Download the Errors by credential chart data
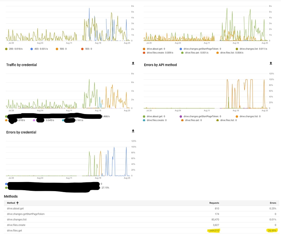This screenshot has width=281, height=235. 133,131
